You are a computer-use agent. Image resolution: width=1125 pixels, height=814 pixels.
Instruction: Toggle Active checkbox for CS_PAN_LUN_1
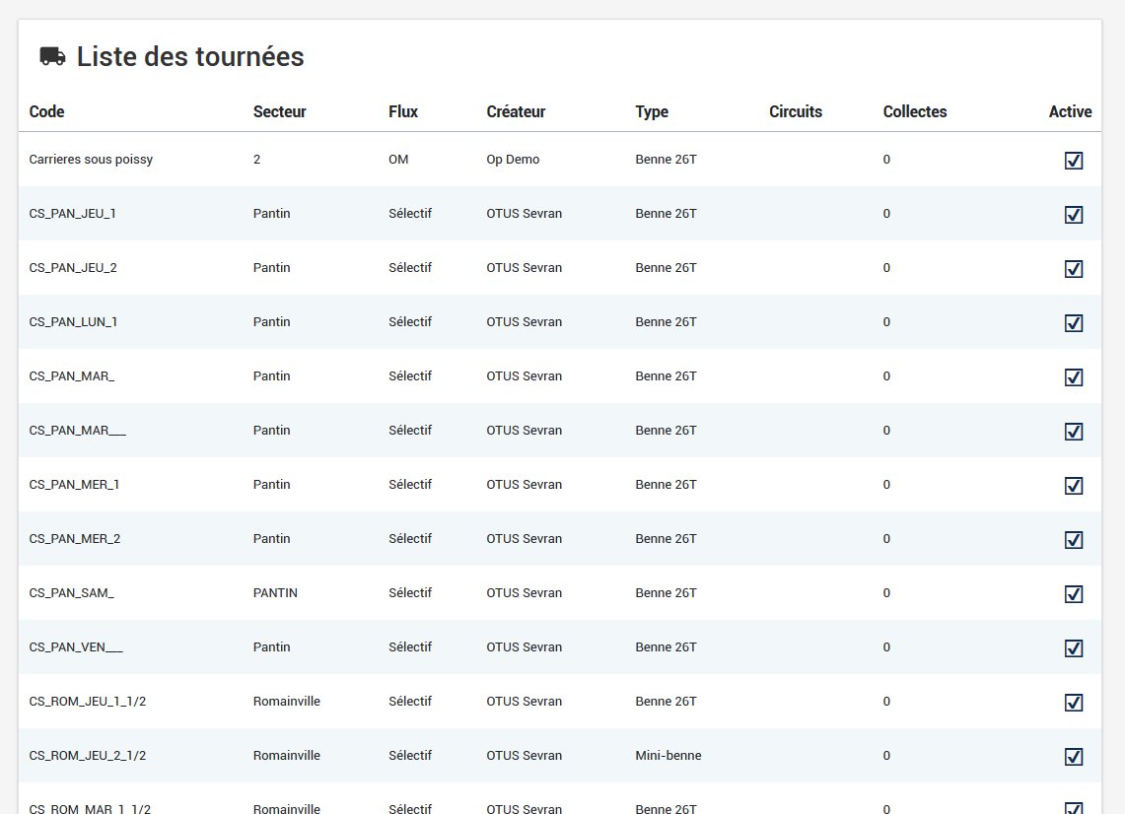1074,323
